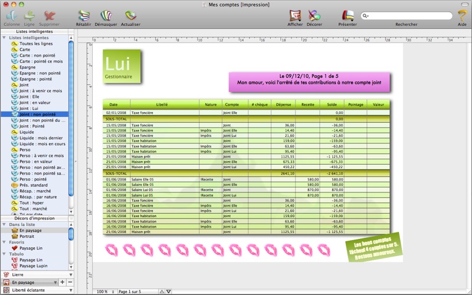Open the bottom 'En paysage' dropdown
Image resolution: width=472 pixels, height=295 pixels.
pos(30,283)
